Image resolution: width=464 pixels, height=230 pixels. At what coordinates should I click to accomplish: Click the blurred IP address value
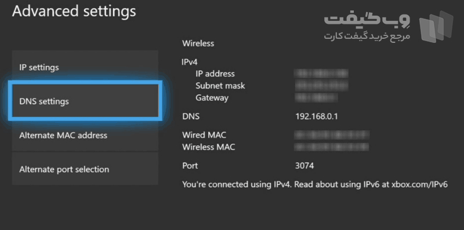[x=321, y=74]
